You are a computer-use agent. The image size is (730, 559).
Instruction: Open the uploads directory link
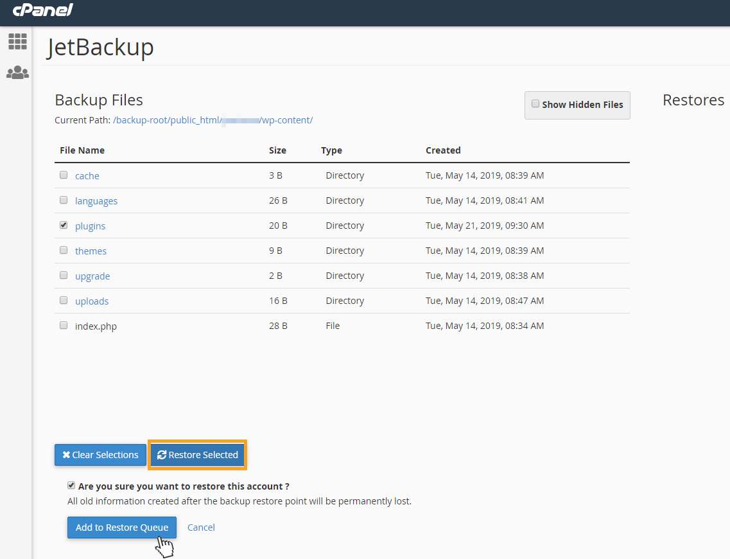coord(92,301)
